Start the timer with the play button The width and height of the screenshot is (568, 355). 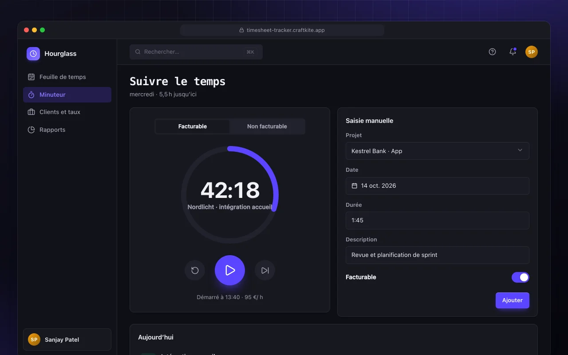pos(230,270)
